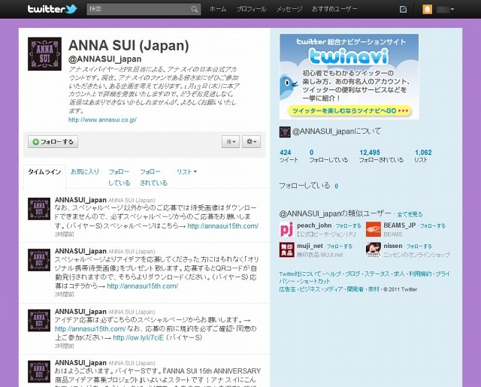
Task: Go to ホーム in navigation bar
Action: pos(218,9)
